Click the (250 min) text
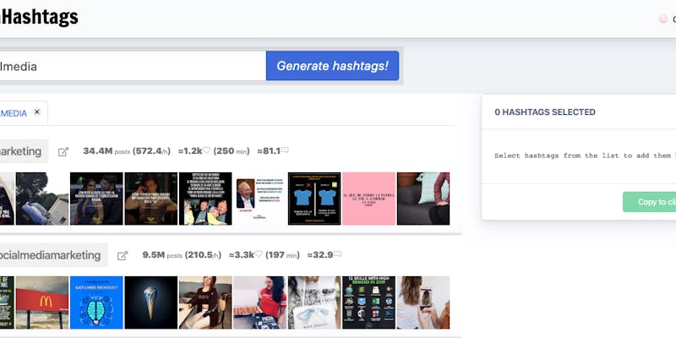Screen dimensions: 676x338 pyautogui.click(x=232, y=151)
